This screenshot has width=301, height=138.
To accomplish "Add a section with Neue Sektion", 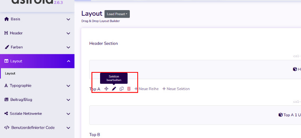I will (x=176, y=89).
